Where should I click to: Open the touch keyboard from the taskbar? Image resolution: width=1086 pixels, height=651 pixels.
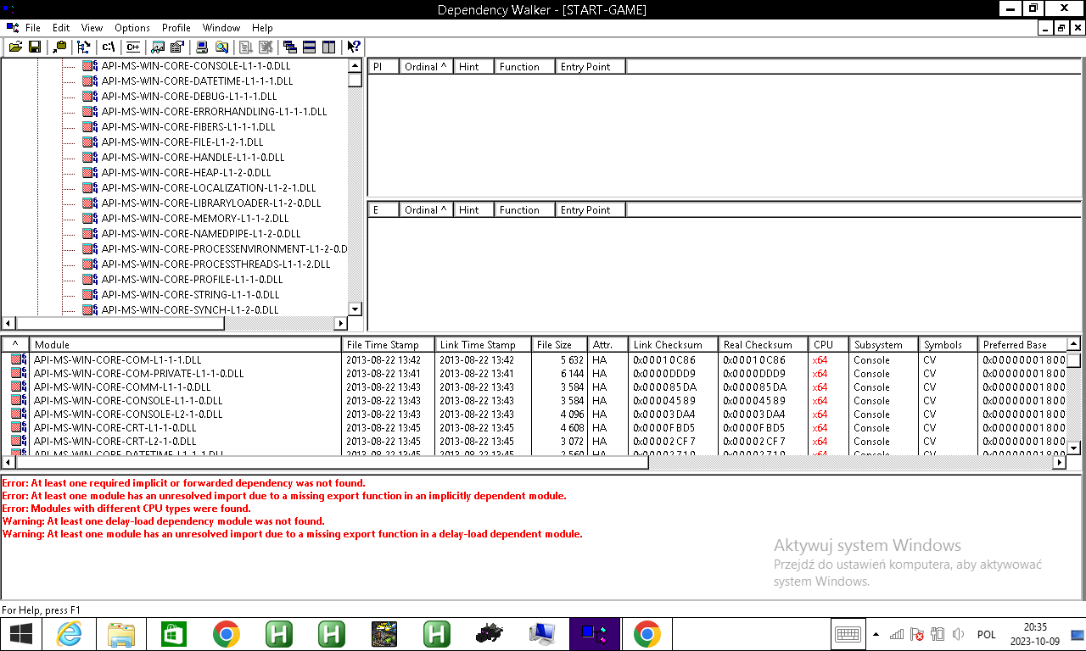pos(848,634)
